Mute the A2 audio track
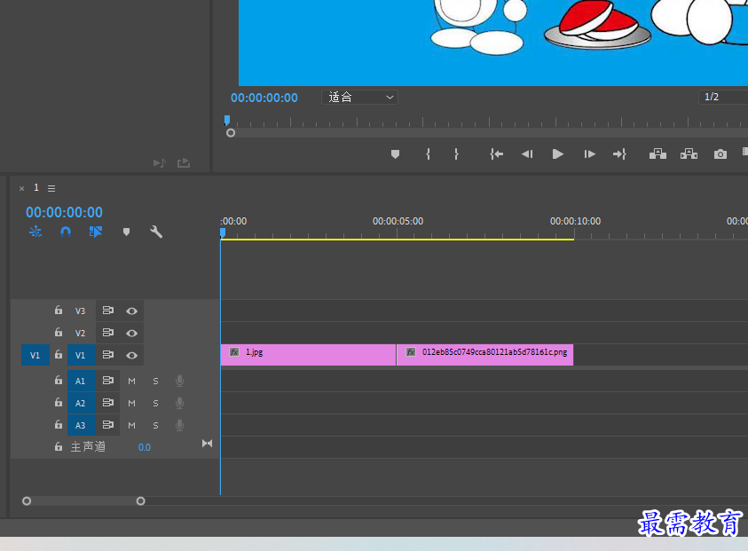This screenshot has width=748, height=551. pos(131,403)
